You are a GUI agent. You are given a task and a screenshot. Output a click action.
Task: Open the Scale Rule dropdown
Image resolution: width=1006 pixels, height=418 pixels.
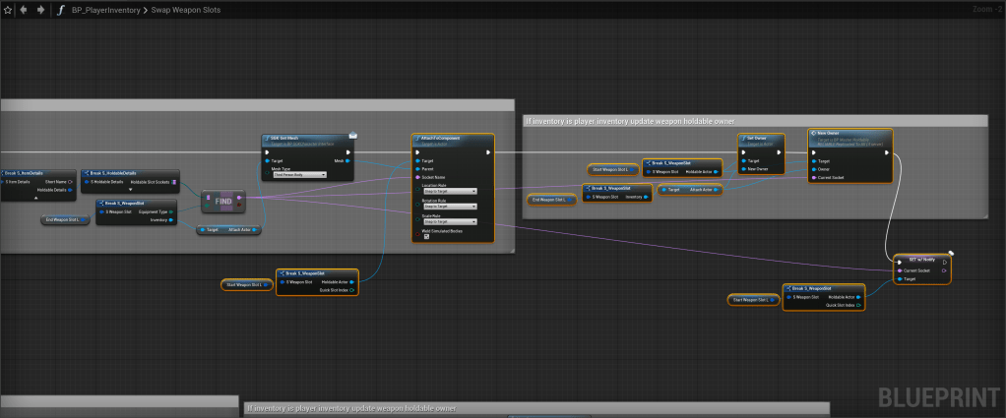449,222
